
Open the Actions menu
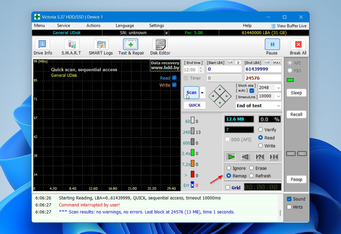(93, 25)
